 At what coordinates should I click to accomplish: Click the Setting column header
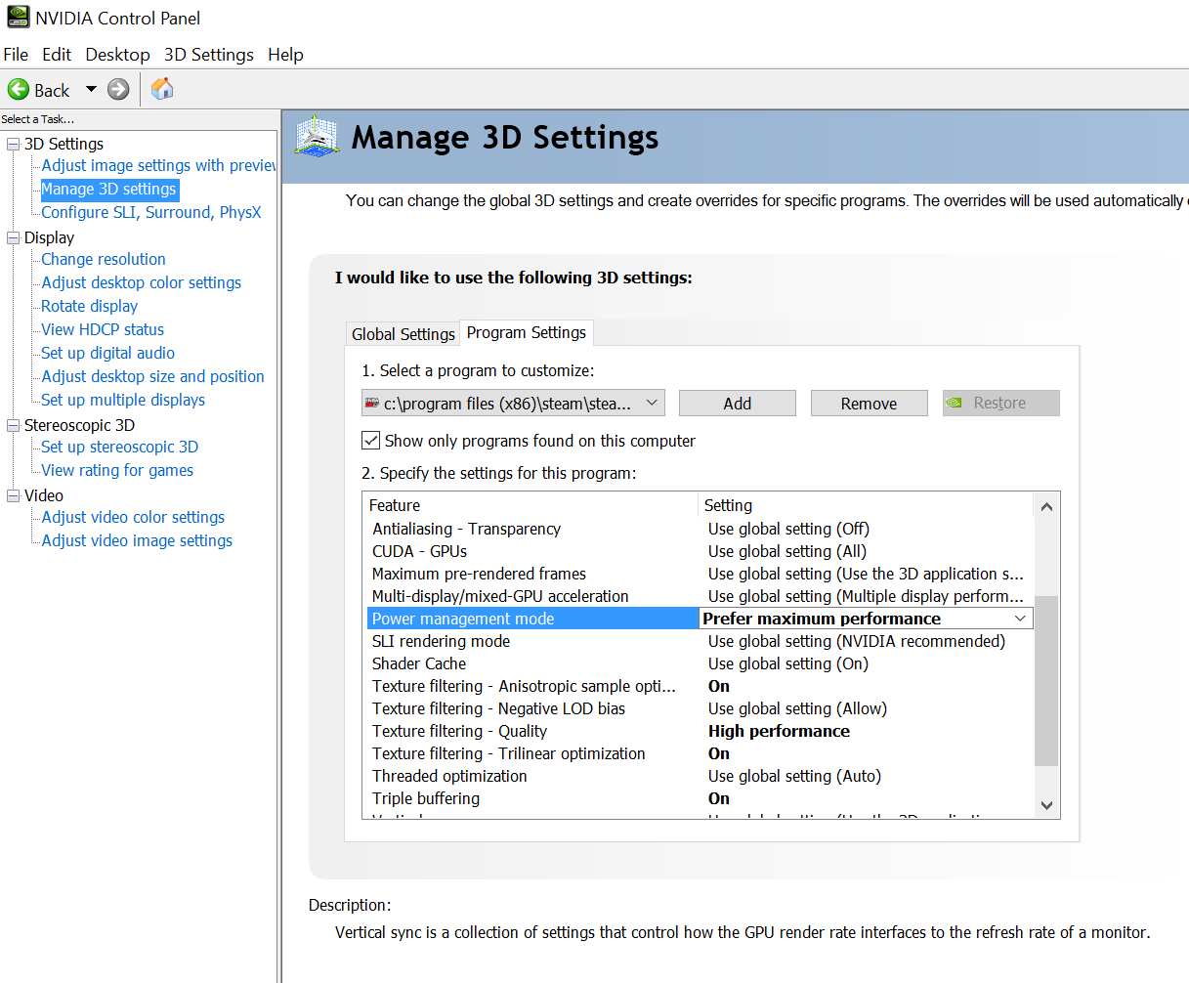pos(866,505)
